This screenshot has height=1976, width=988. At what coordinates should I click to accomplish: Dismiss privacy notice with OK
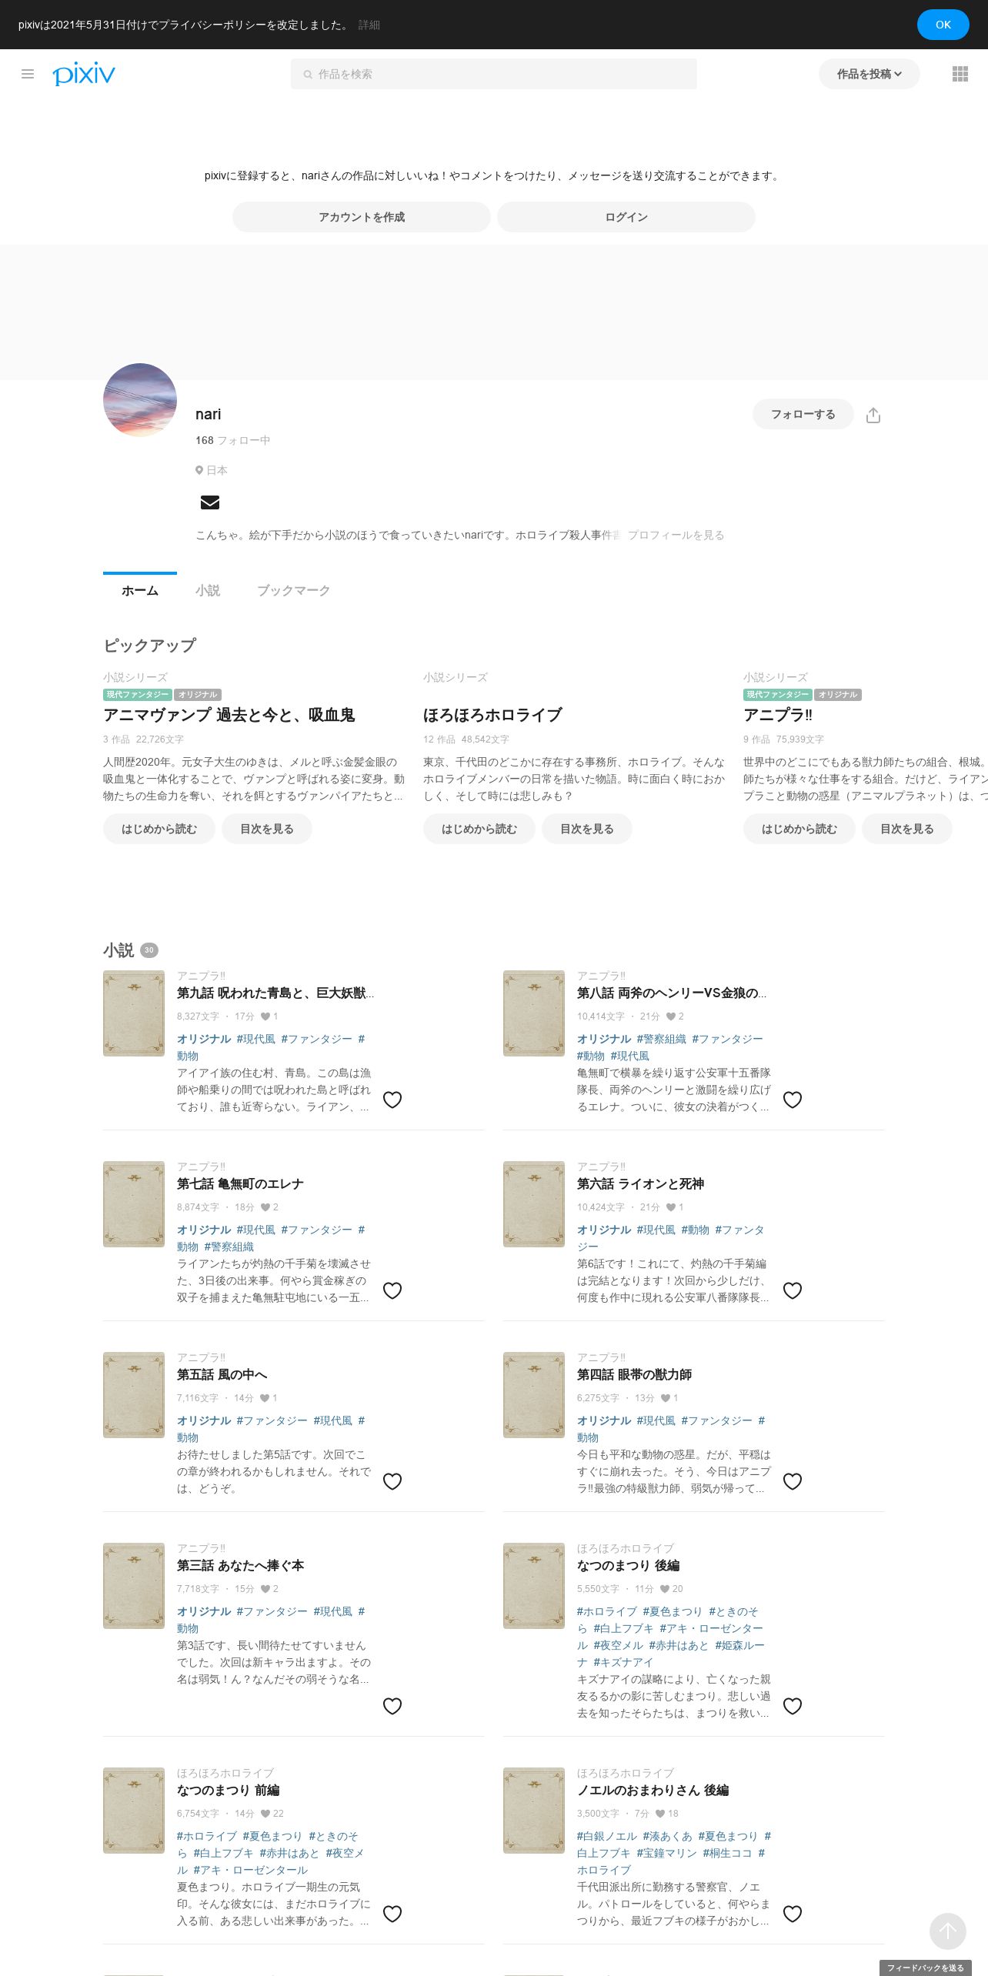click(943, 25)
